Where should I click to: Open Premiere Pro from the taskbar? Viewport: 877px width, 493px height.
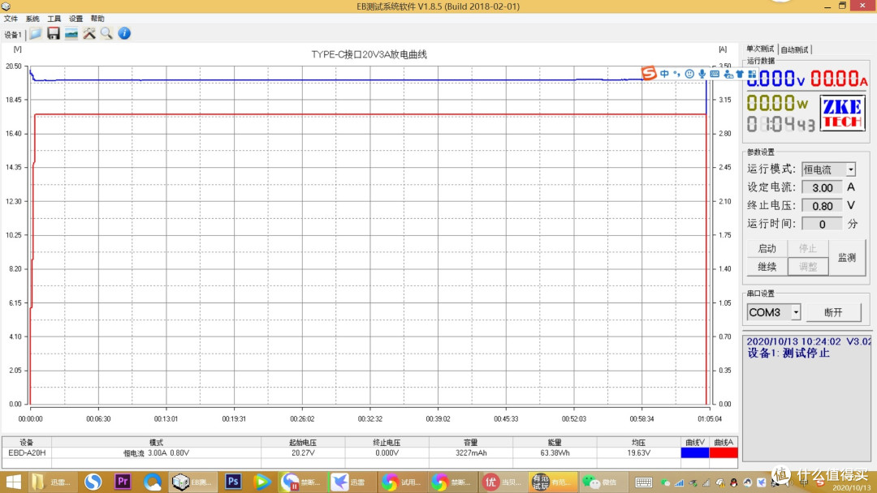(x=123, y=482)
